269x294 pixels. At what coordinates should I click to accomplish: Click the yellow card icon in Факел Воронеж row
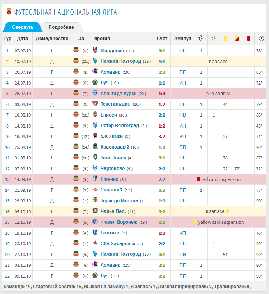tap(195, 222)
